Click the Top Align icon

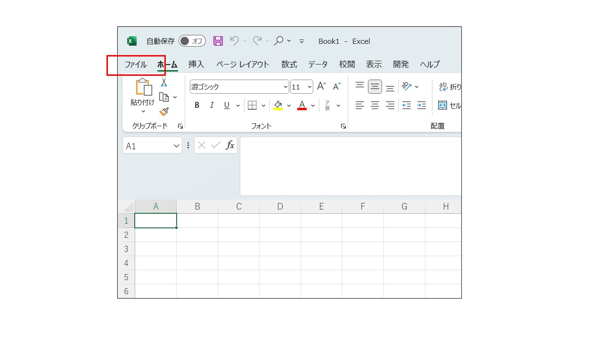360,86
